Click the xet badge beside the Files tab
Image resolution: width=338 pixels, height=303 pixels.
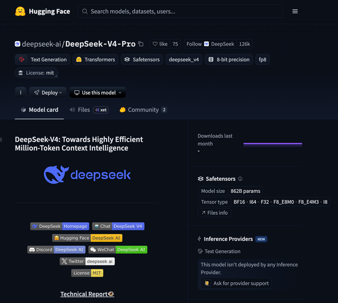(100, 110)
